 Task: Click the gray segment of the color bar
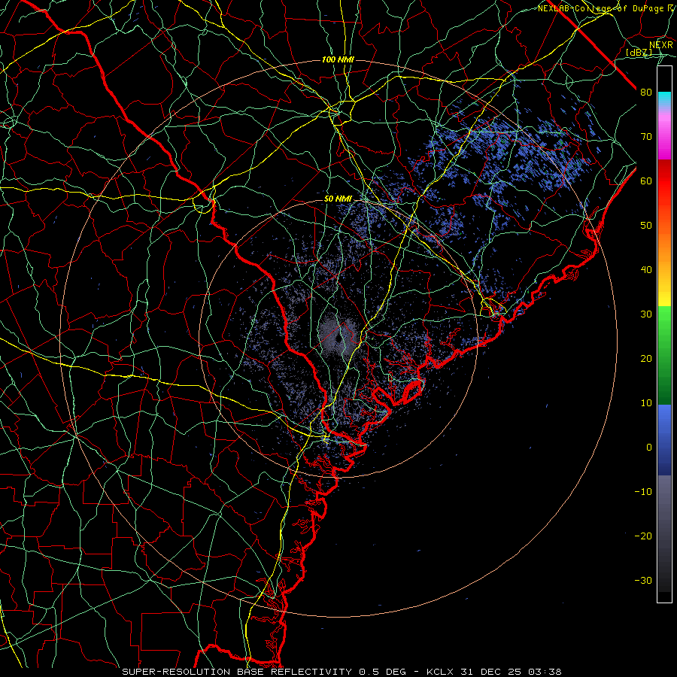(664, 533)
